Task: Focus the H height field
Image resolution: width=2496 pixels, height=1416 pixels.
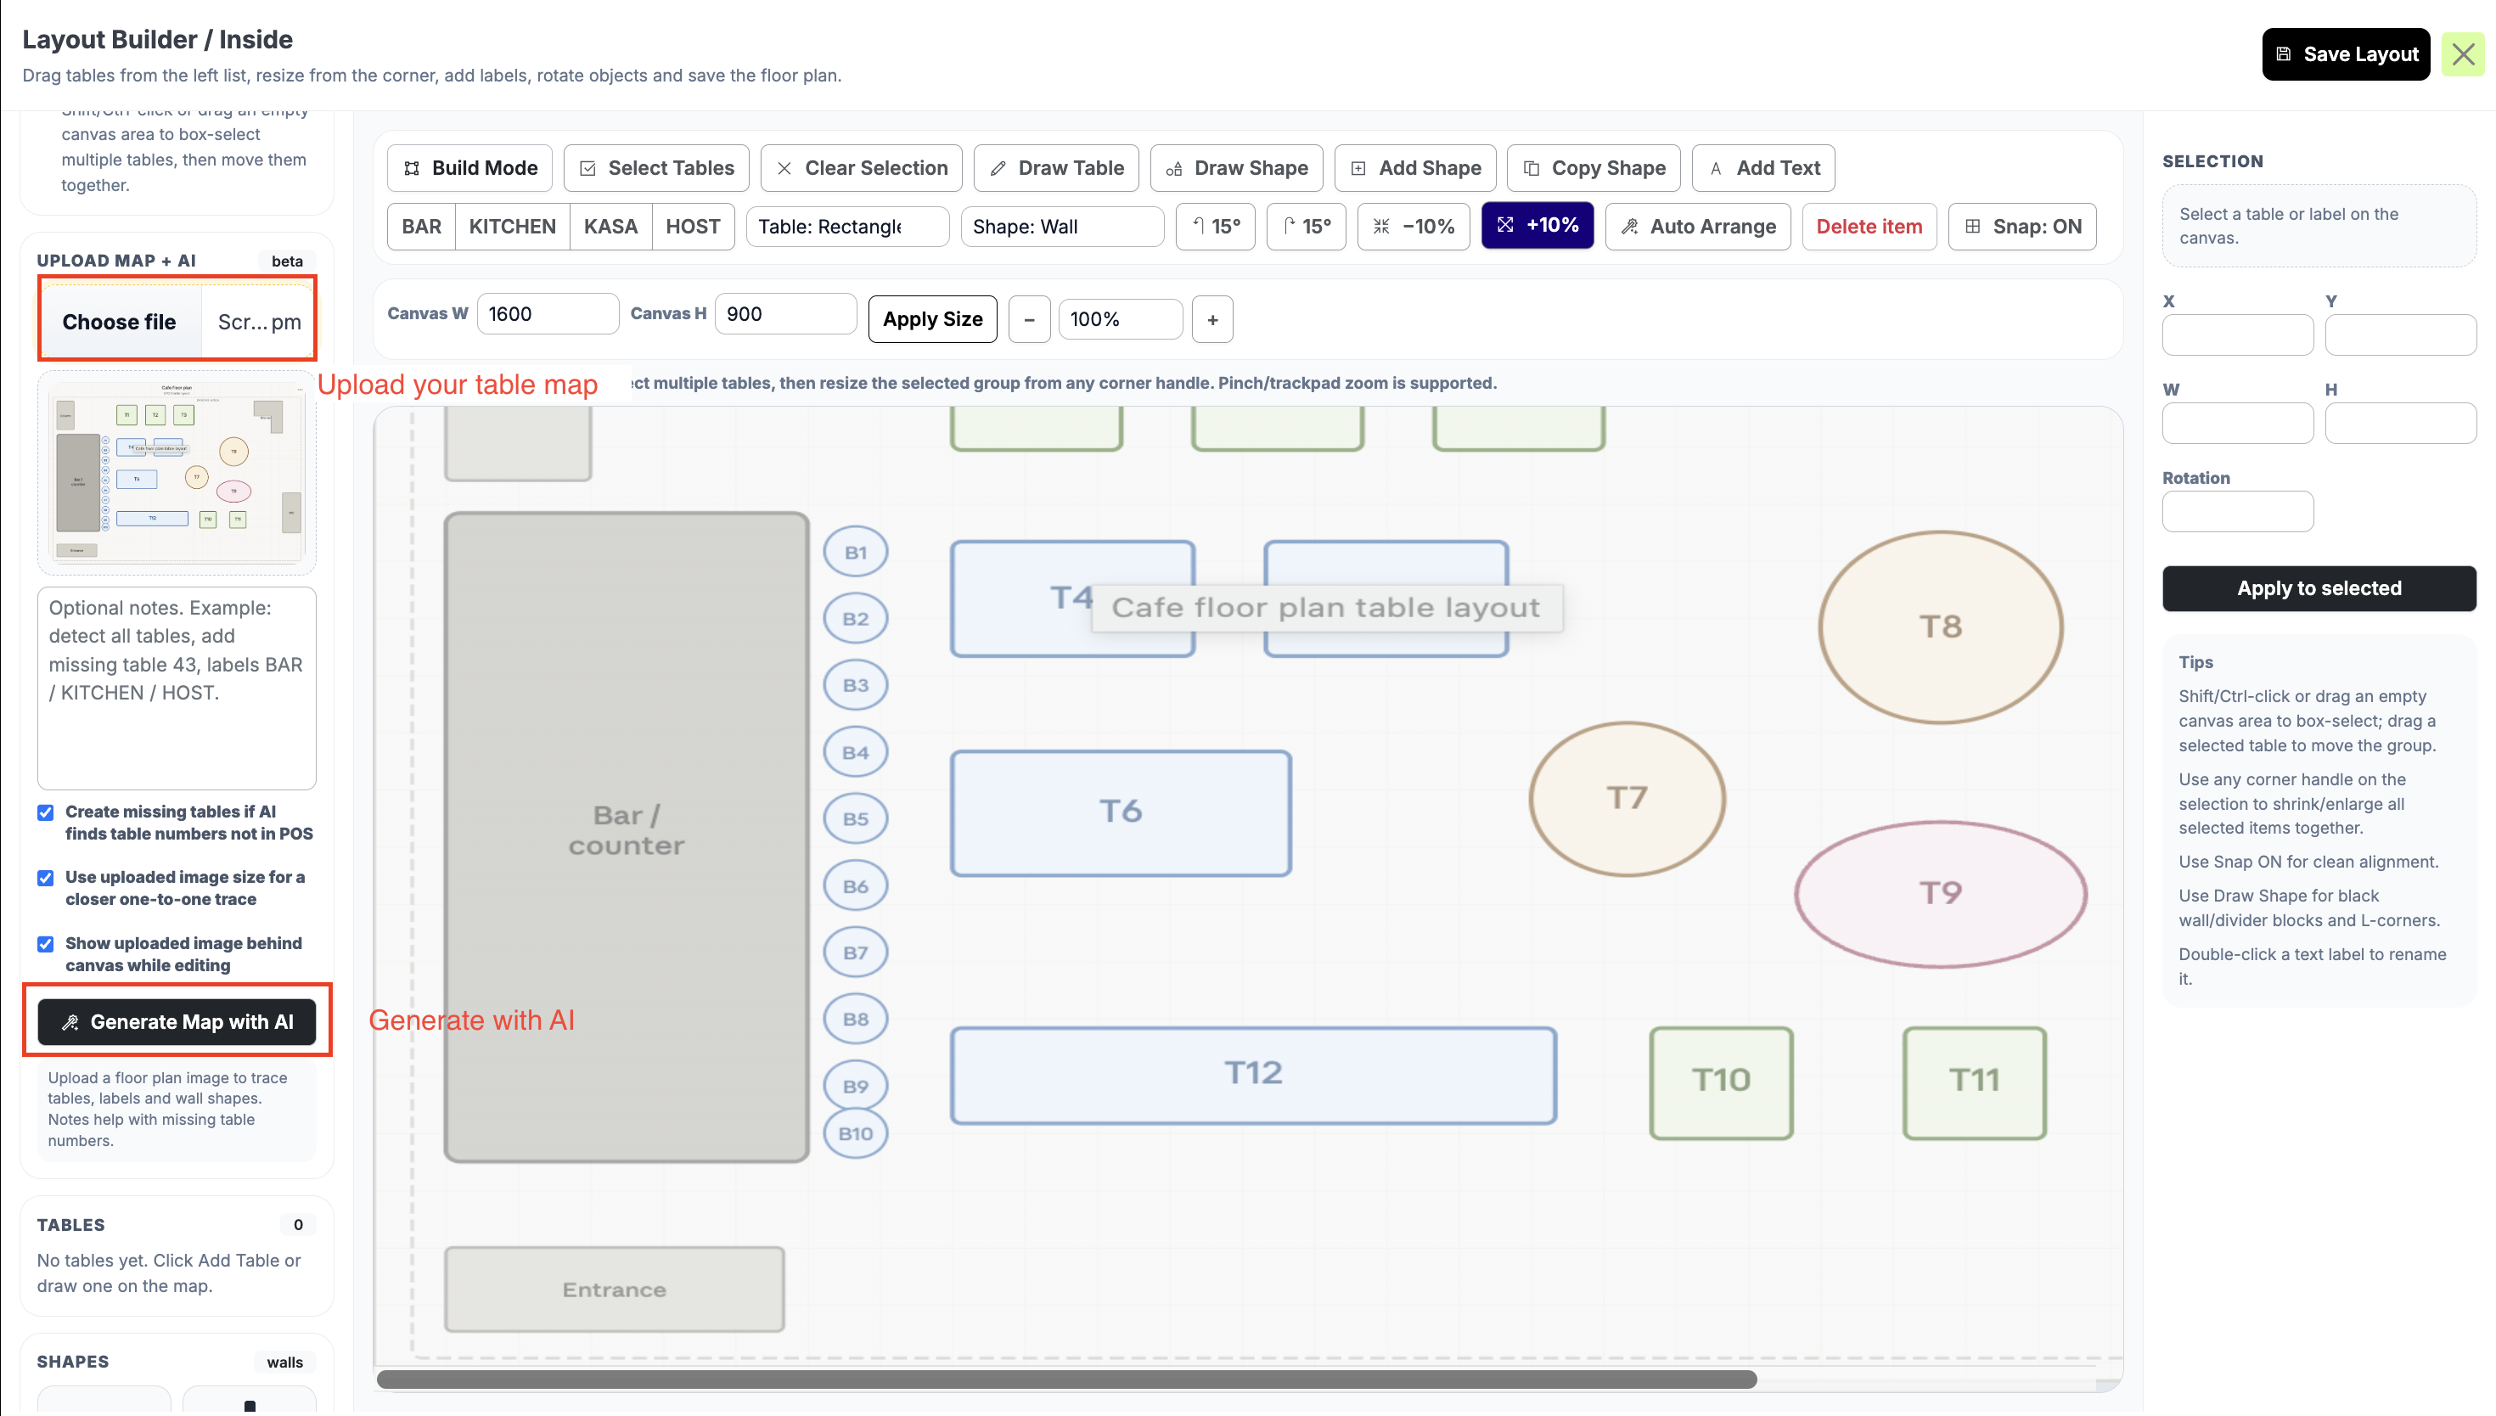Action: pos(2401,423)
